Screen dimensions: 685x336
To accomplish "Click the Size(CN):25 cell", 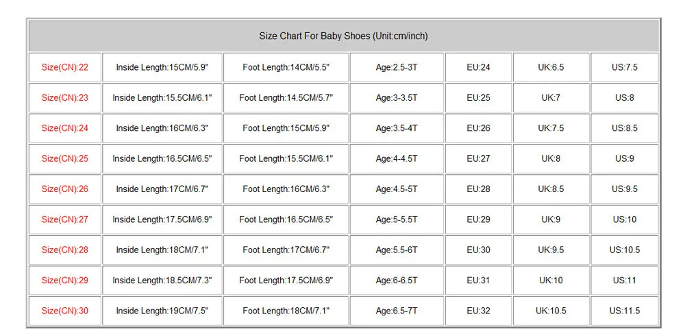I will point(65,158).
